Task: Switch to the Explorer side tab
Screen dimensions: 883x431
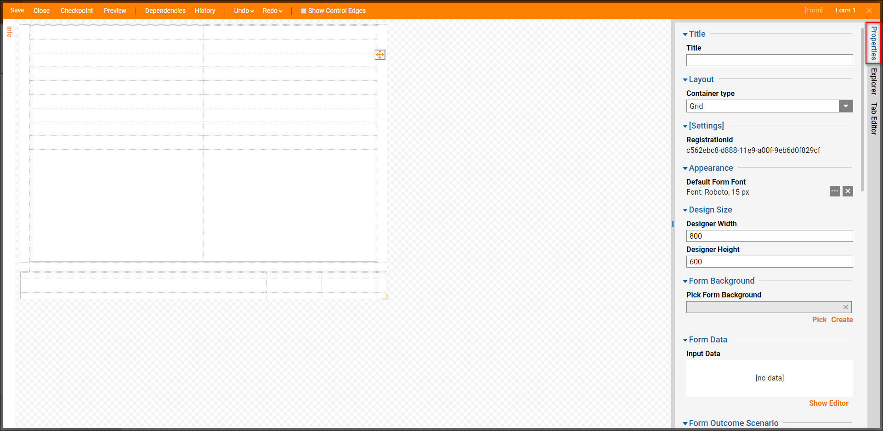Action: pyautogui.click(x=874, y=81)
